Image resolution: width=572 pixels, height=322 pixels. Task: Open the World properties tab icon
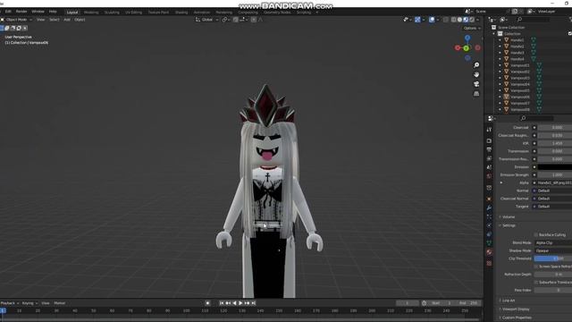click(489, 176)
